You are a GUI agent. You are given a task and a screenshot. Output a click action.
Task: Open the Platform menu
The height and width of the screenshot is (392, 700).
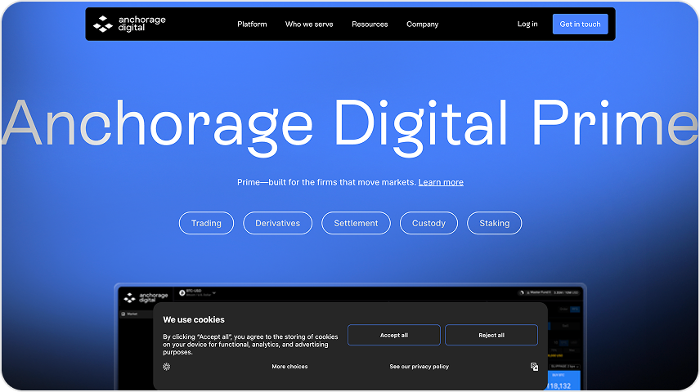[x=252, y=24]
